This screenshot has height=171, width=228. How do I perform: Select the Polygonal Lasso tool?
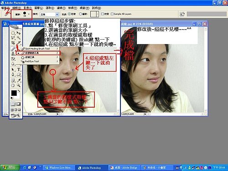13,38
